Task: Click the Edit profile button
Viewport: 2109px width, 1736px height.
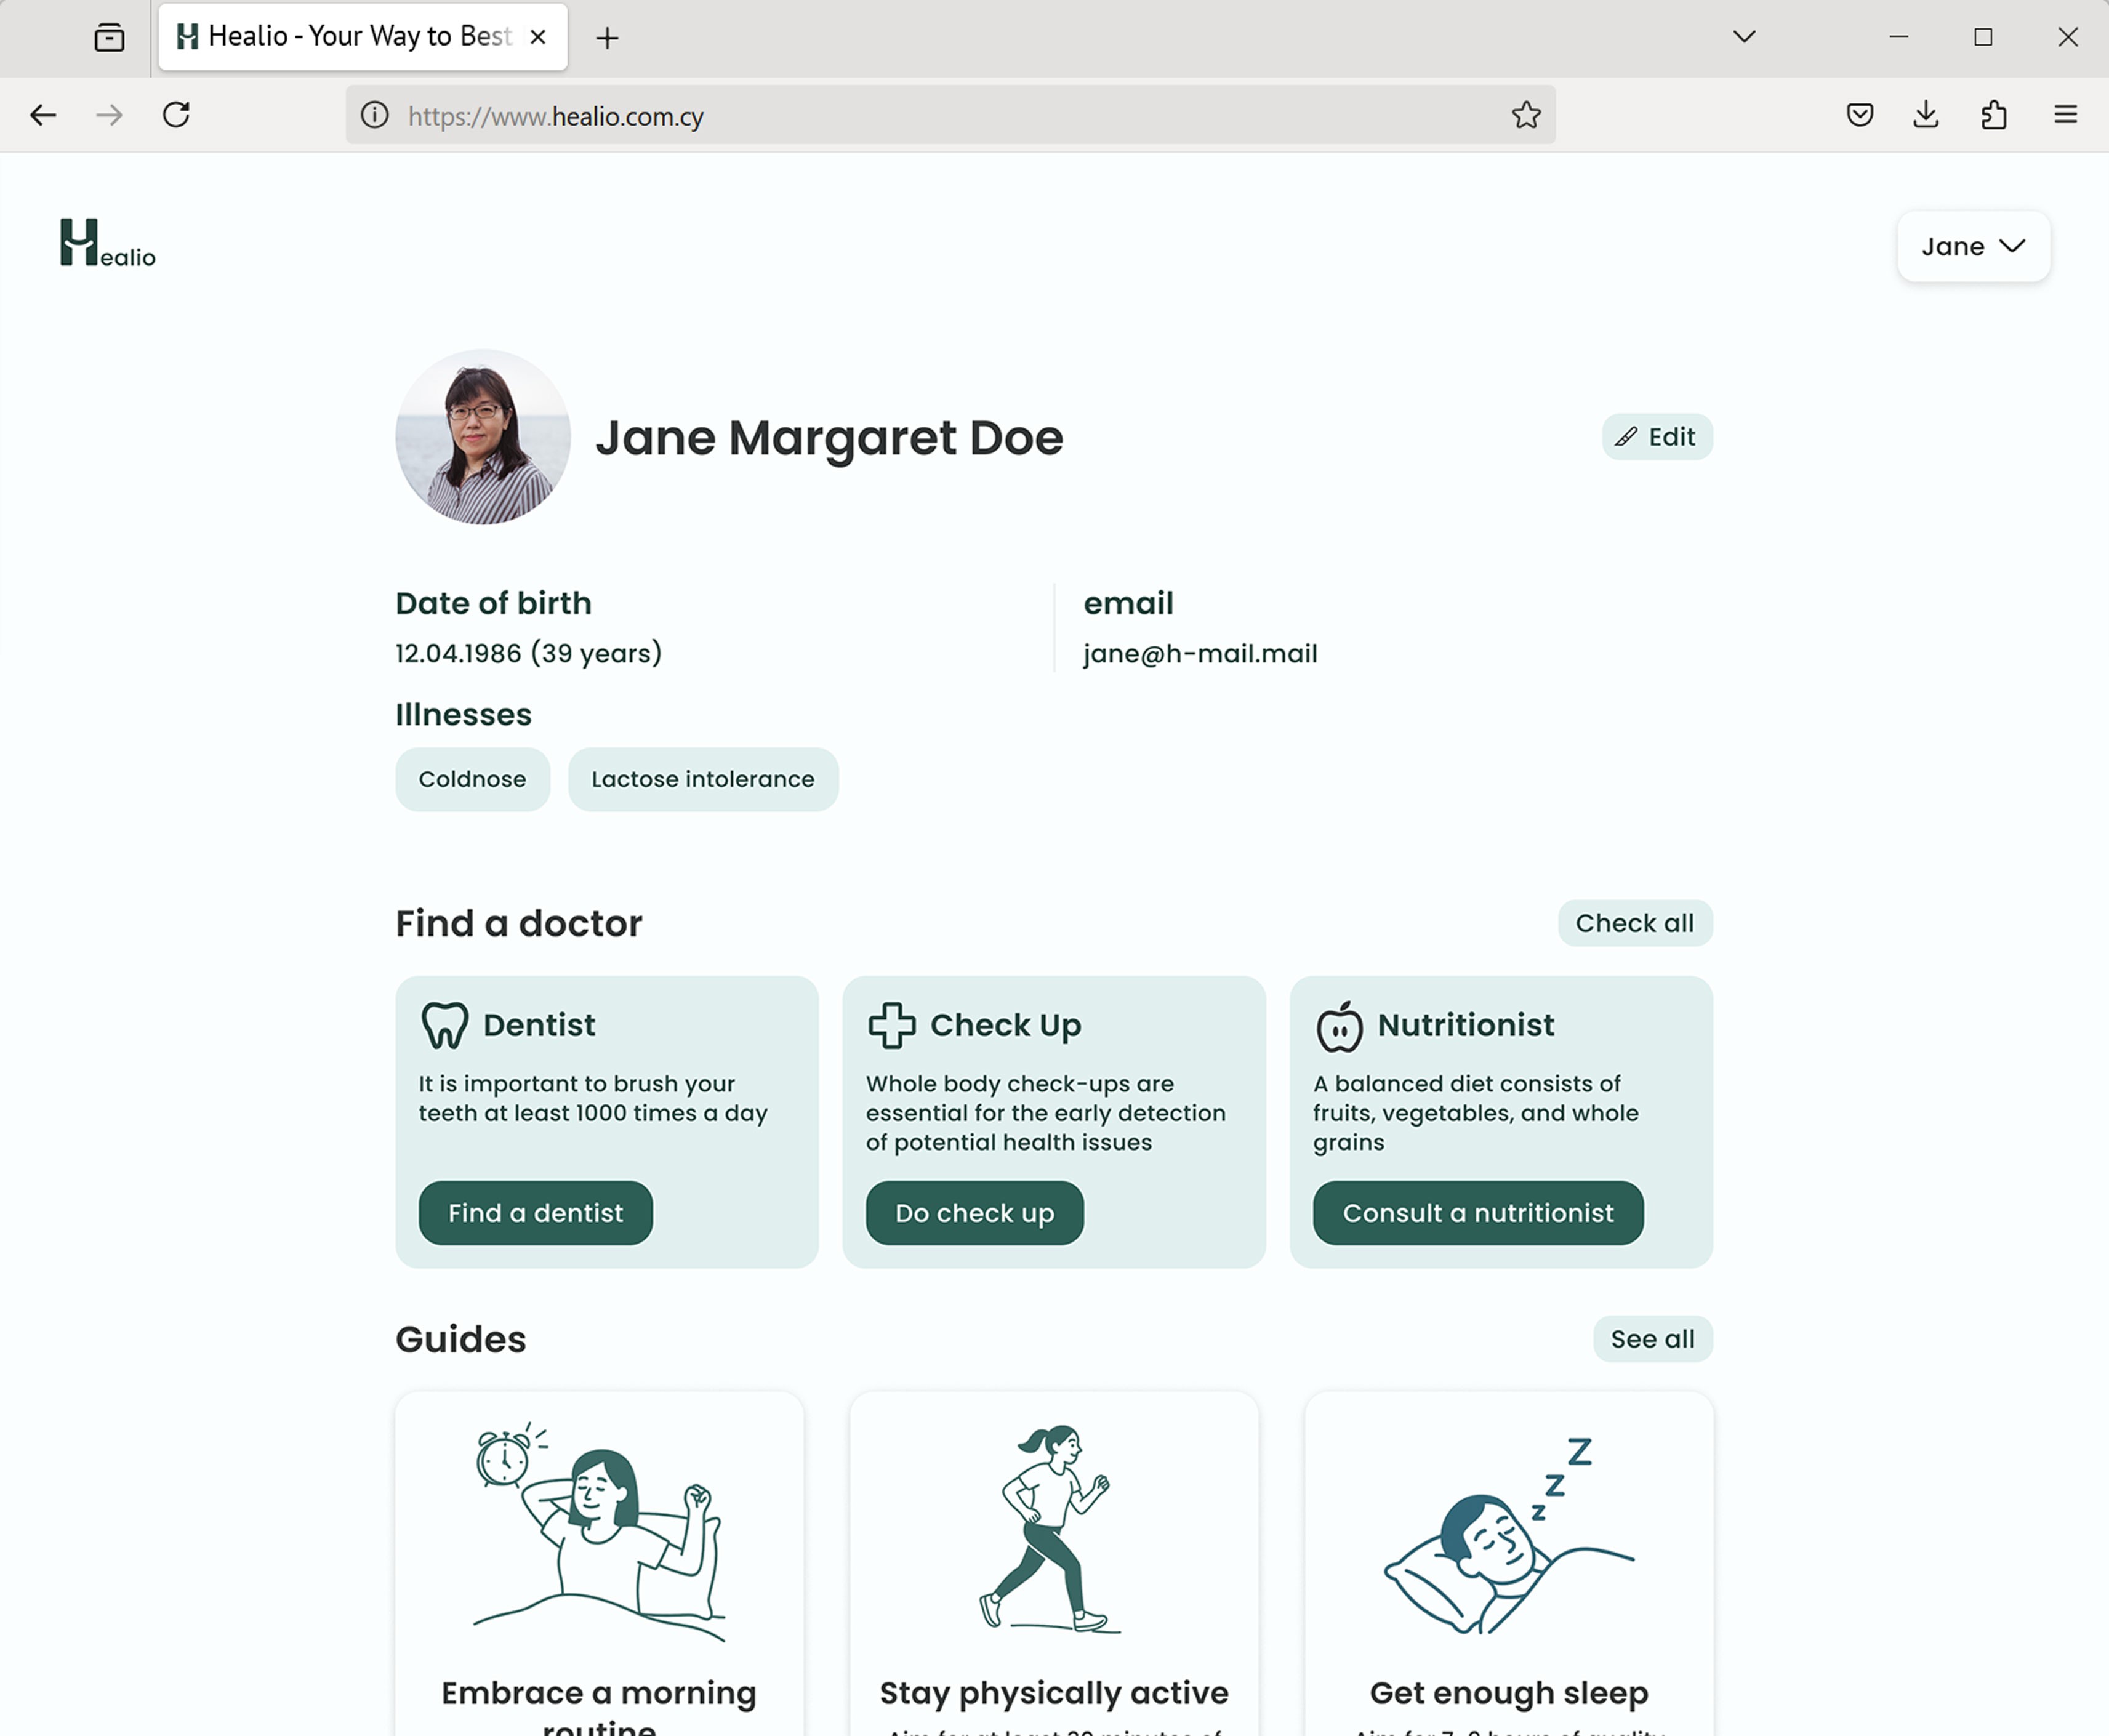Action: coord(1656,437)
